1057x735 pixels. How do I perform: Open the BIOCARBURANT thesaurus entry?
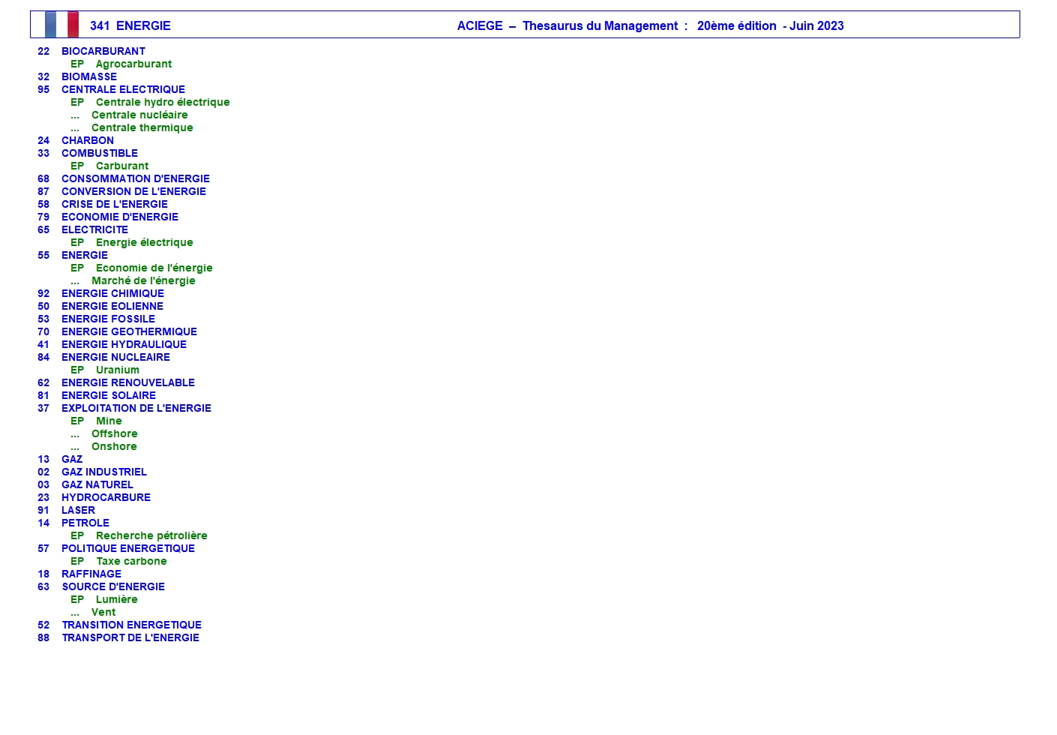tap(103, 51)
